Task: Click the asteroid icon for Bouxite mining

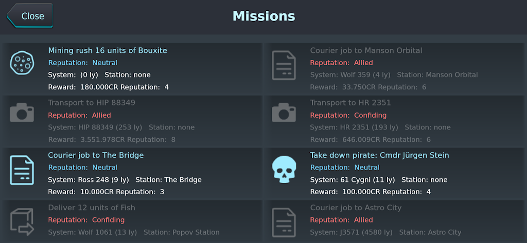Action: tap(22, 63)
